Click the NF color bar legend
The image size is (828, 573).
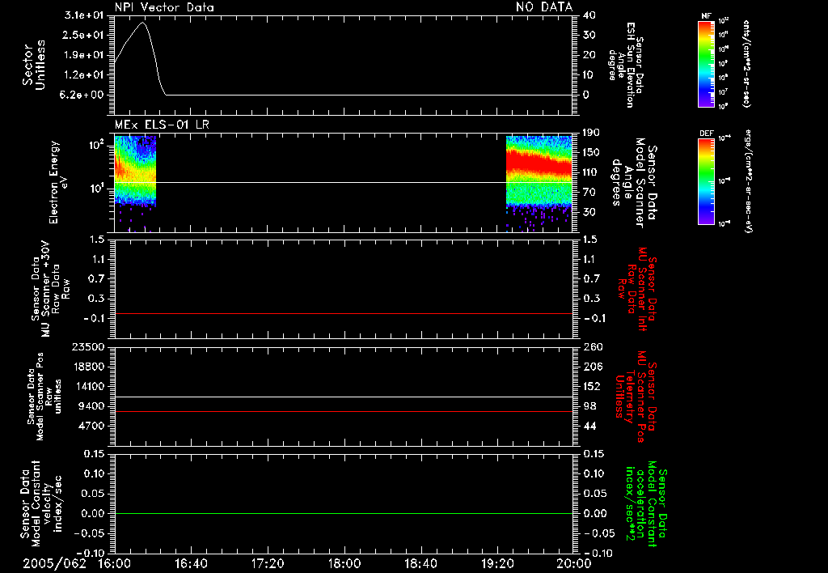[707, 63]
